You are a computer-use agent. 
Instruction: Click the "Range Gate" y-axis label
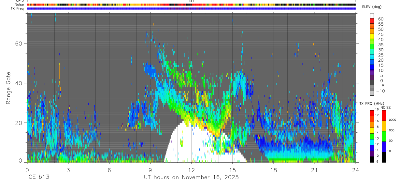coord(8,87)
